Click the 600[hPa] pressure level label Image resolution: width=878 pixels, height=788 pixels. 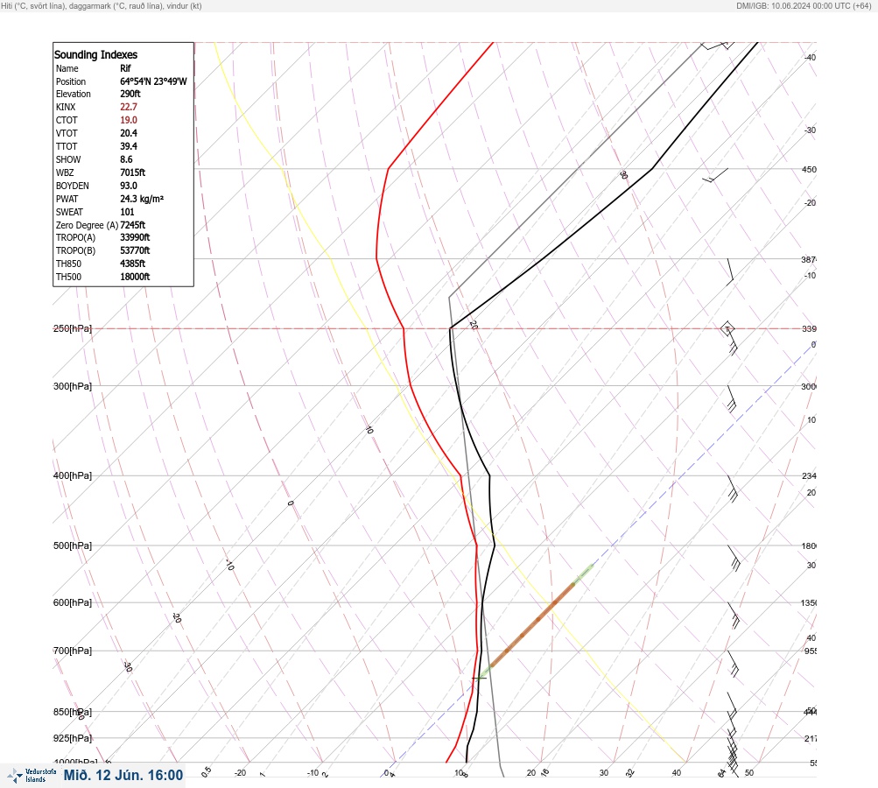(x=73, y=602)
